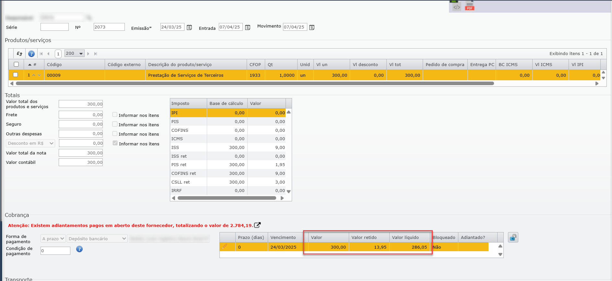Click the padlock icon beside payments table
612x281 pixels.
[513, 238]
